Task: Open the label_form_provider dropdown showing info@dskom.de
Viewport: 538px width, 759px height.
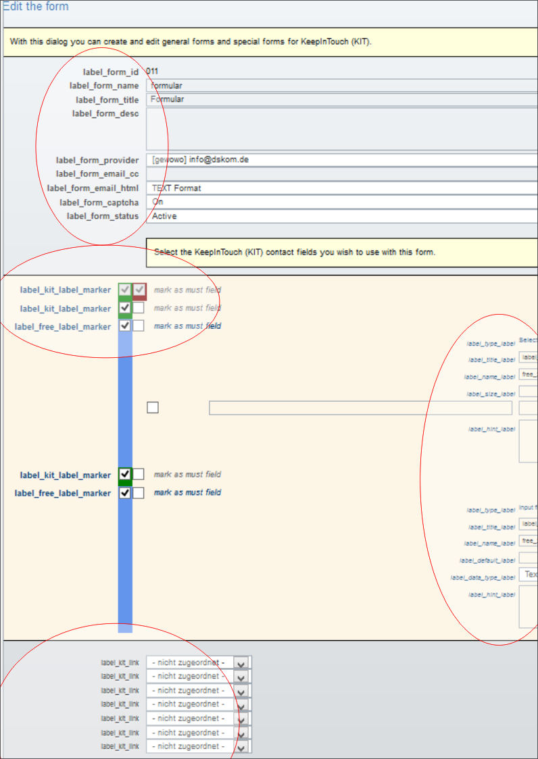Action: tap(342, 160)
